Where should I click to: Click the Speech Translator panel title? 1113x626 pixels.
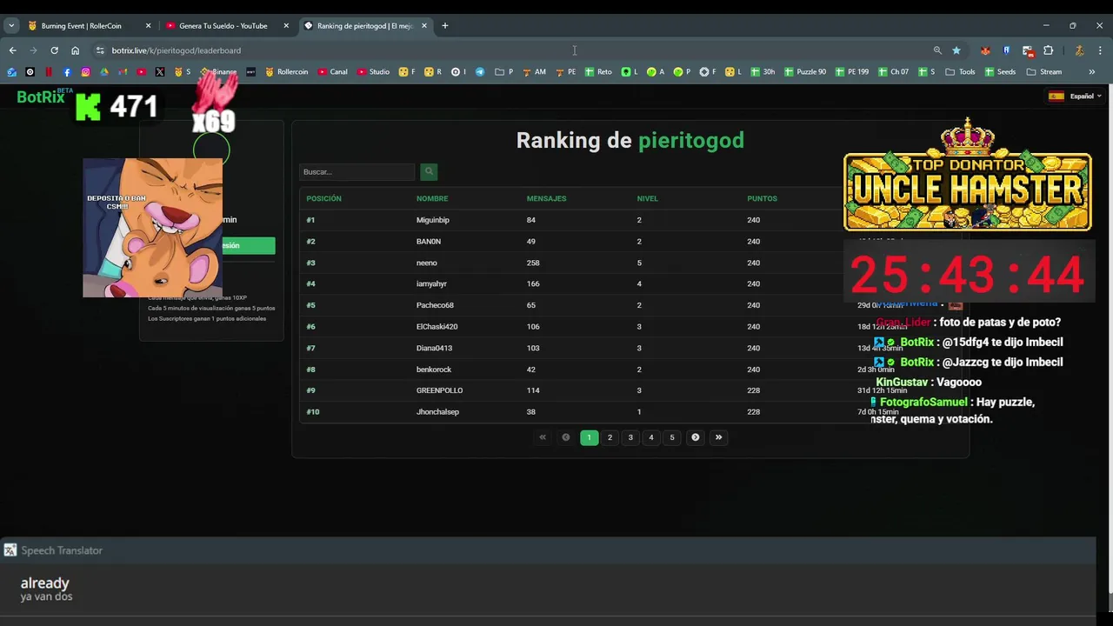[x=61, y=550]
